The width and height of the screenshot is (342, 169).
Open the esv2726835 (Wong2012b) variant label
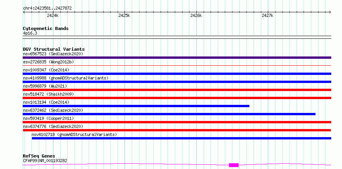48,62
